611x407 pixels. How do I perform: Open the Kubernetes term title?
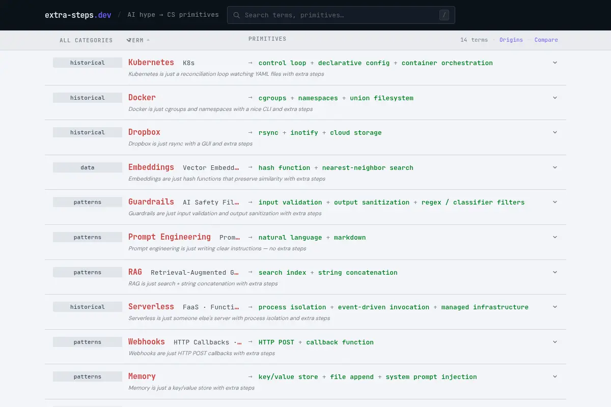pos(151,63)
